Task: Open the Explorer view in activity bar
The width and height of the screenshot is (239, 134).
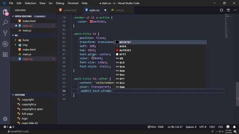Action: (x=5, y=12)
